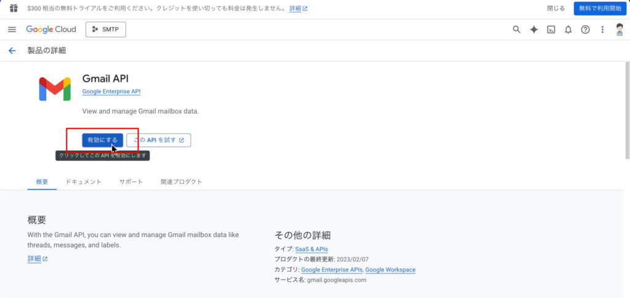This screenshot has width=630, height=298.
Task: Switch to the サポート tab
Action: click(131, 182)
